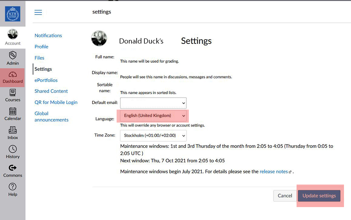Open the History clock icon
Image resolution: width=351 pixels, height=220 pixels.
point(13,152)
